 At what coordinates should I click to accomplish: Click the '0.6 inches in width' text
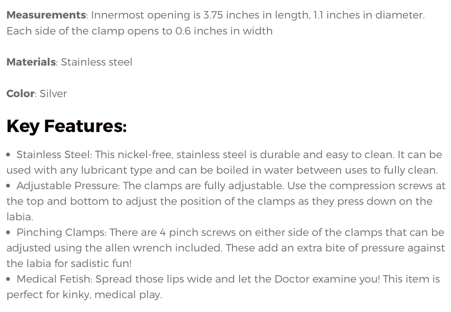tap(224, 31)
